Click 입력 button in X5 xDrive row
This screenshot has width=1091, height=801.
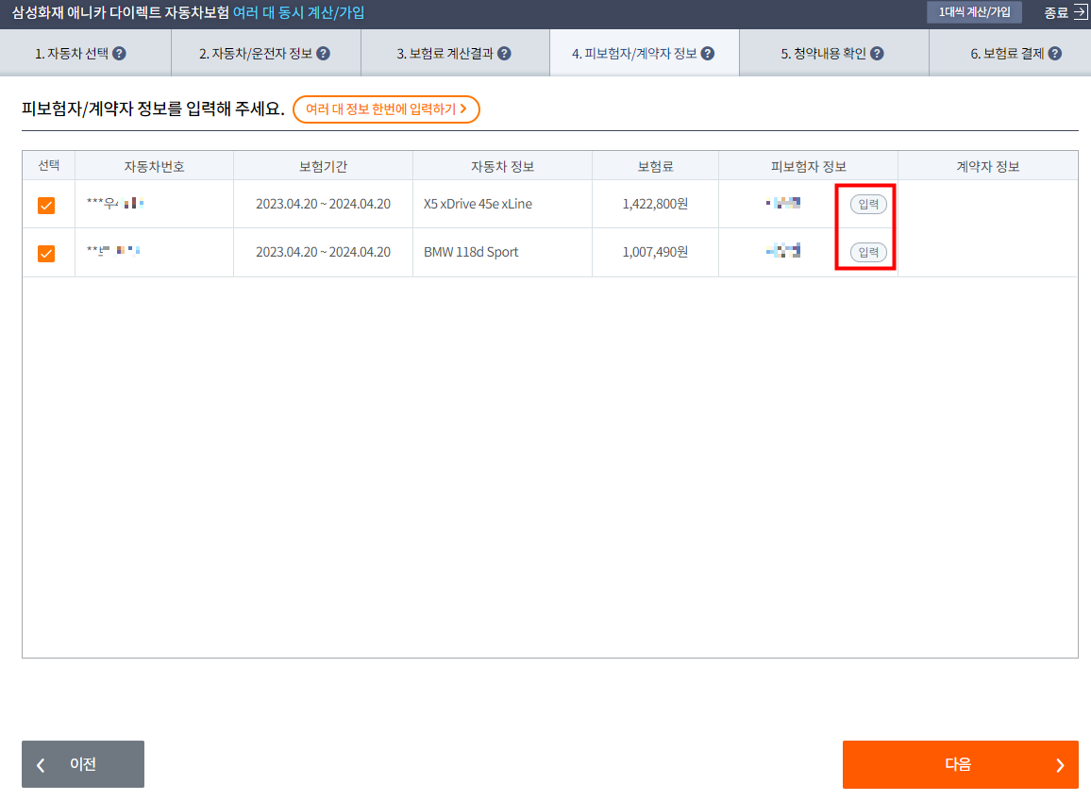[868, 204]
